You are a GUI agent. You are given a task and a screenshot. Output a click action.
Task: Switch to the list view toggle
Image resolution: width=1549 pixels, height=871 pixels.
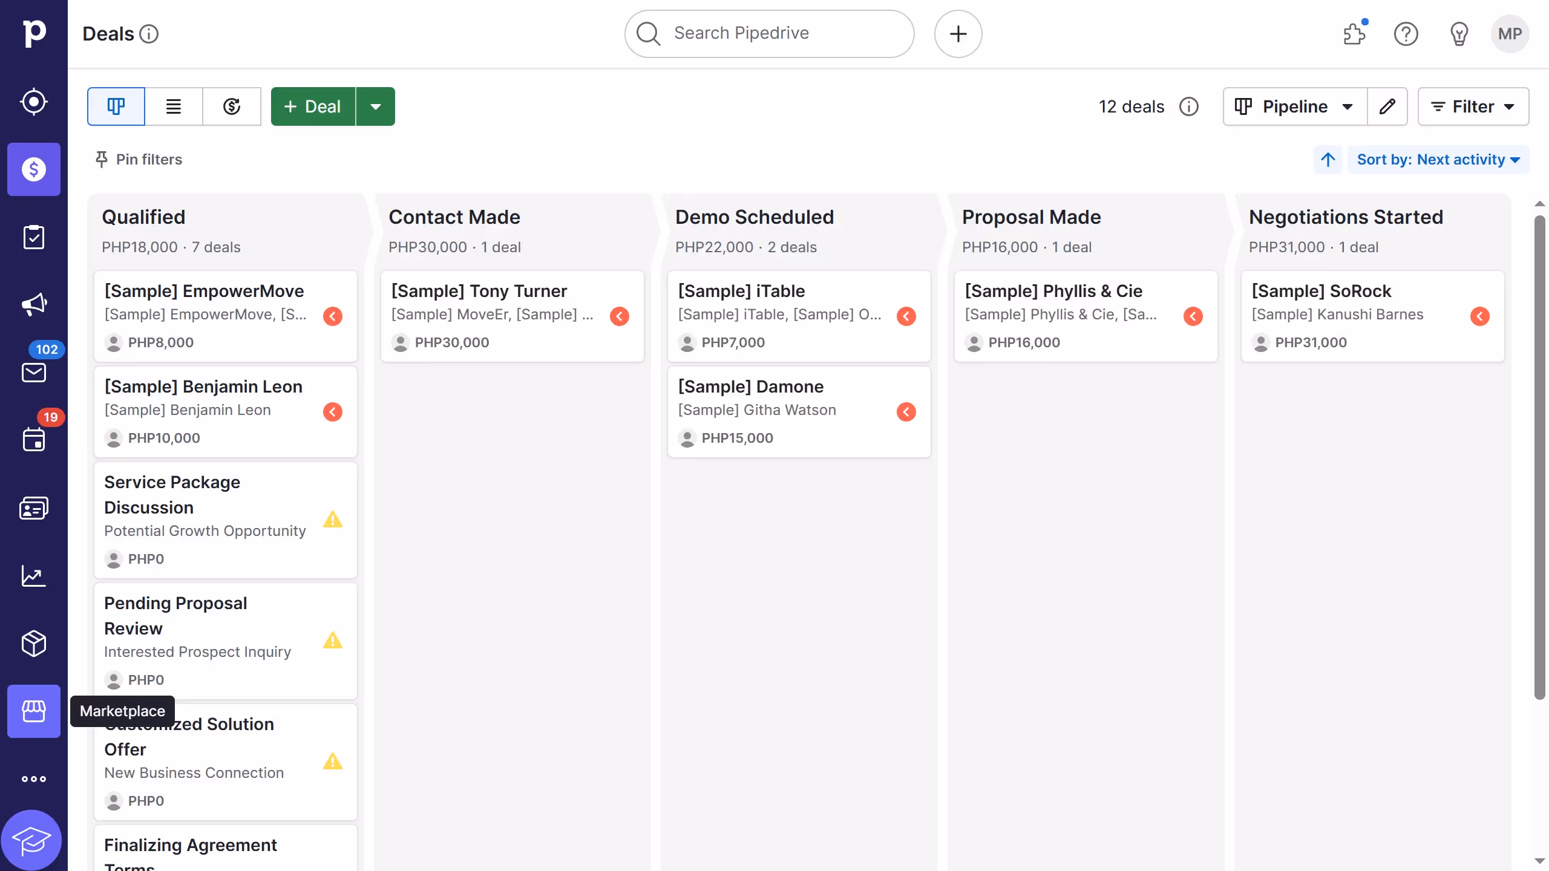[174, 106]
